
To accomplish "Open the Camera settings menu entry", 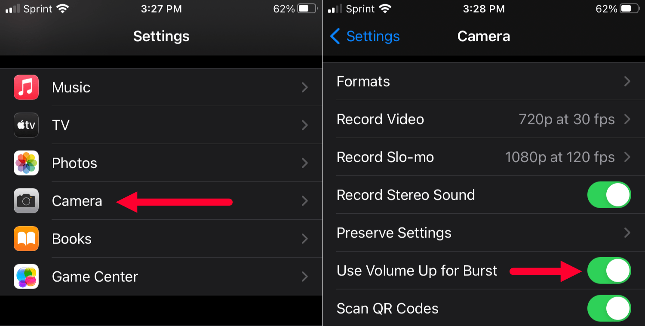I will click(77, 201).
